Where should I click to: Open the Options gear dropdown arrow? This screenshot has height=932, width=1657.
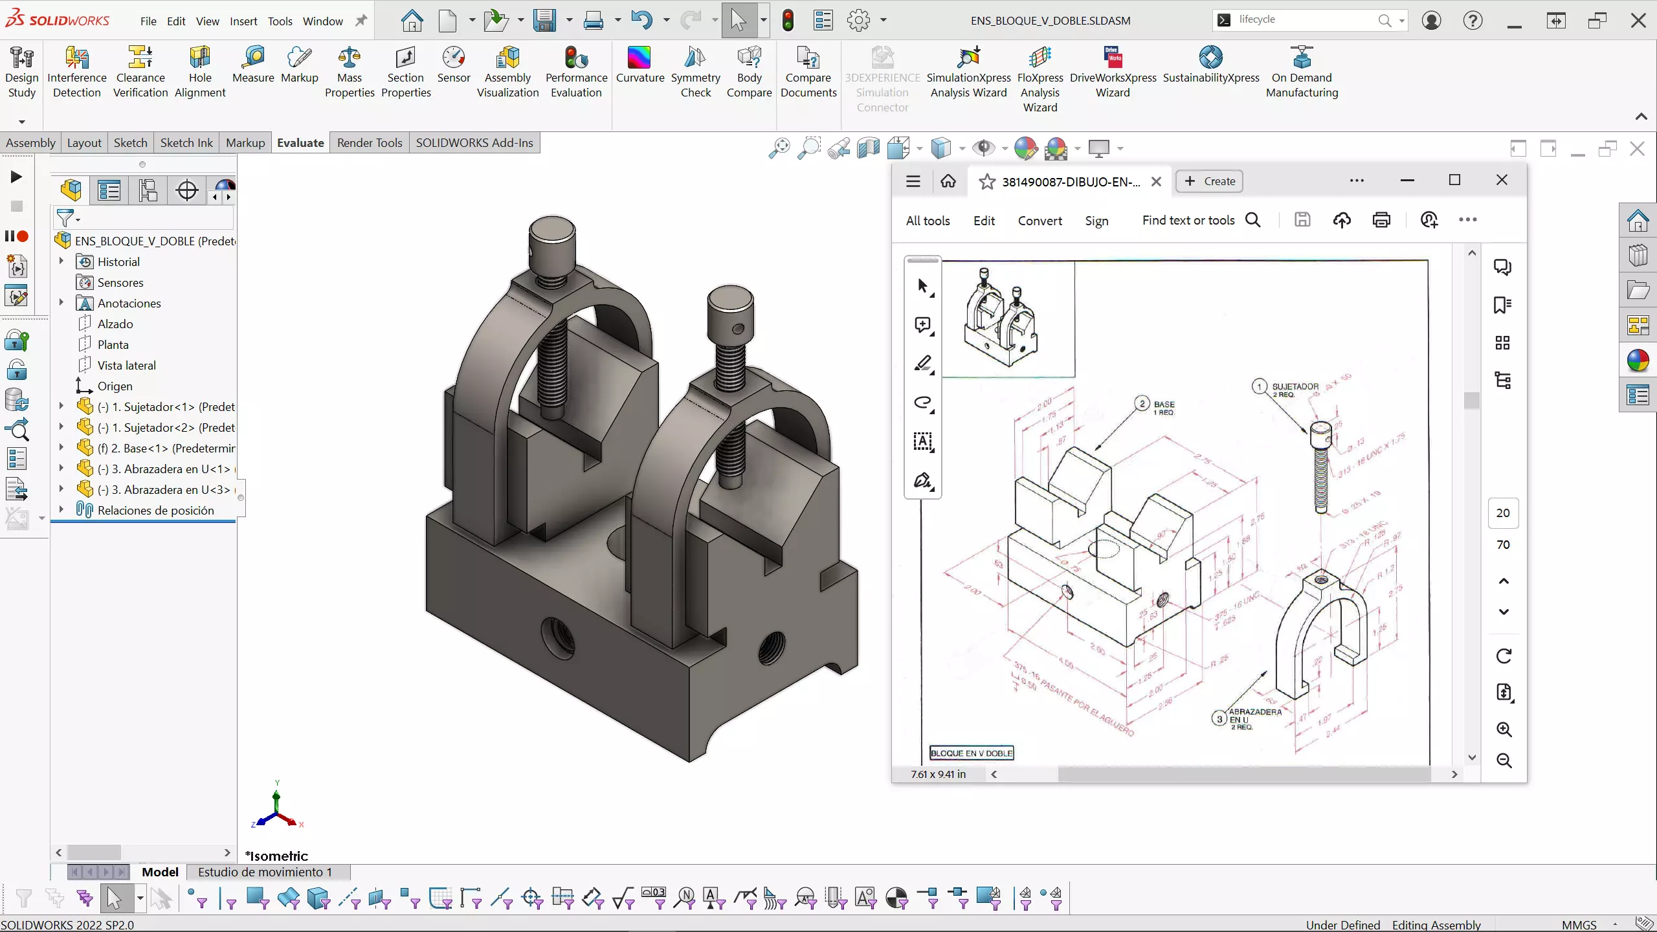(883, 20)
